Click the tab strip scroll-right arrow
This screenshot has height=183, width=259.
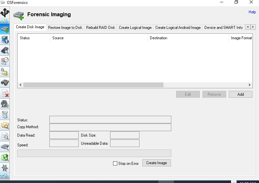pyautogui.click(x=253, y=27)
